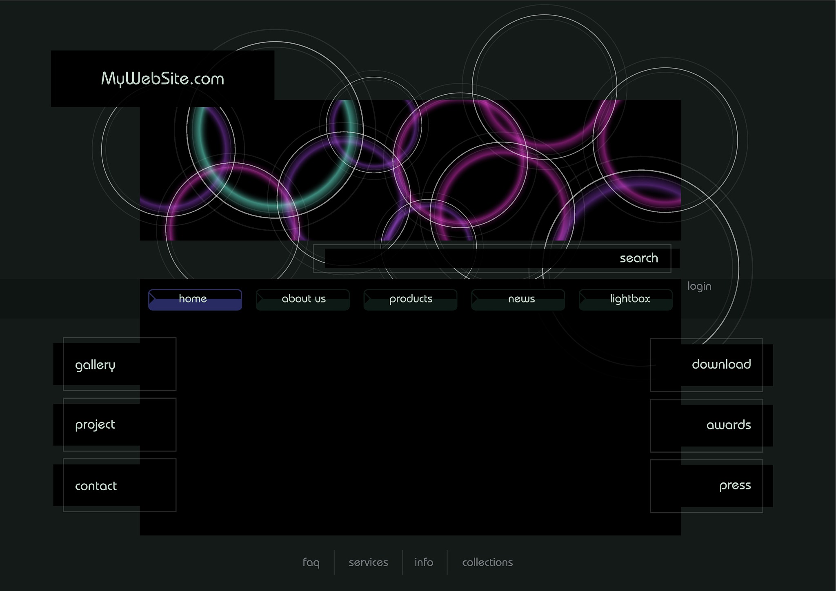Viewport: 836px width, 591px height.
Task: Visit the collections footer link
Action: click(487, 562)
